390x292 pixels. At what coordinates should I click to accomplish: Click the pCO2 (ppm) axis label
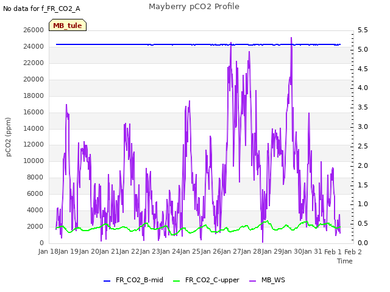9,137
